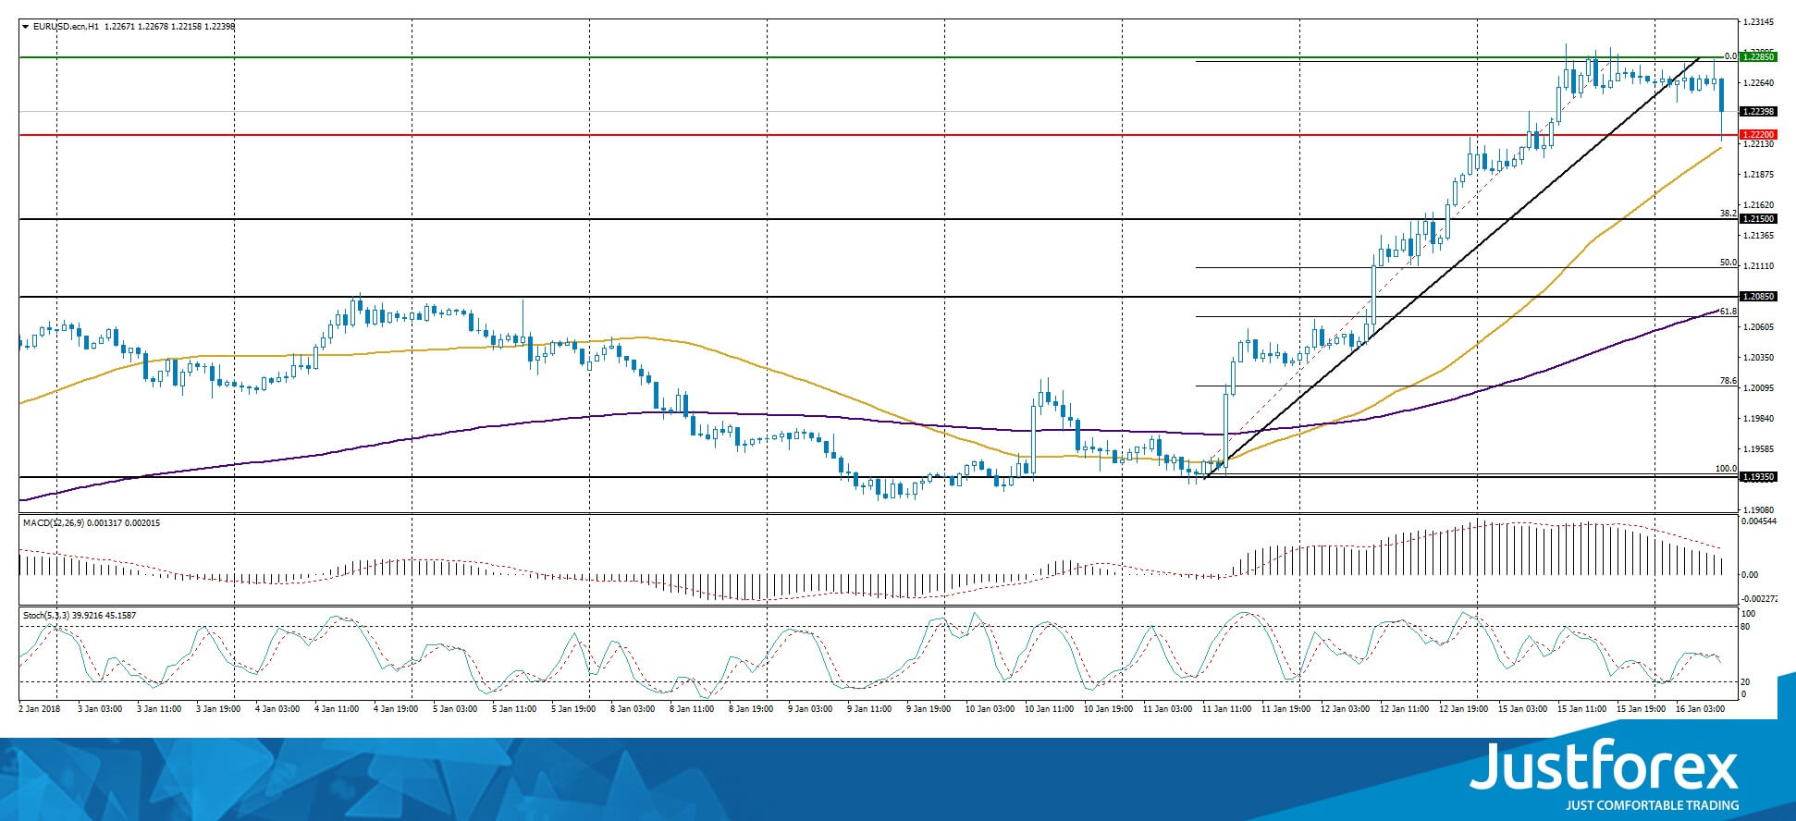Click the Justforex logo
This screenshot has width=1796, height=821.
[x=1605, y=774]
